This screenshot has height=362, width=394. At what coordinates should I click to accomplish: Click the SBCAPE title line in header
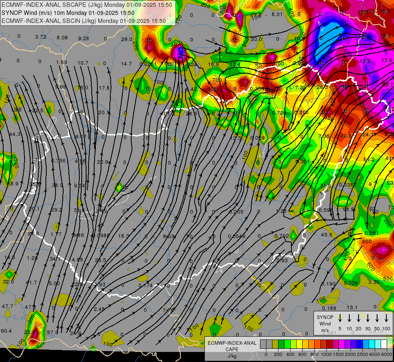tap(87, 5)
